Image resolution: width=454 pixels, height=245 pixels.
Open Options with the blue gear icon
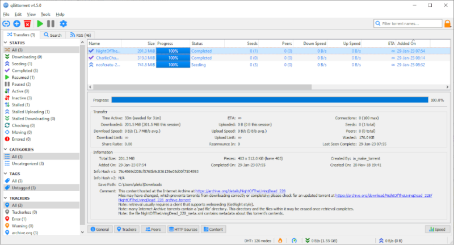[63, 24]
